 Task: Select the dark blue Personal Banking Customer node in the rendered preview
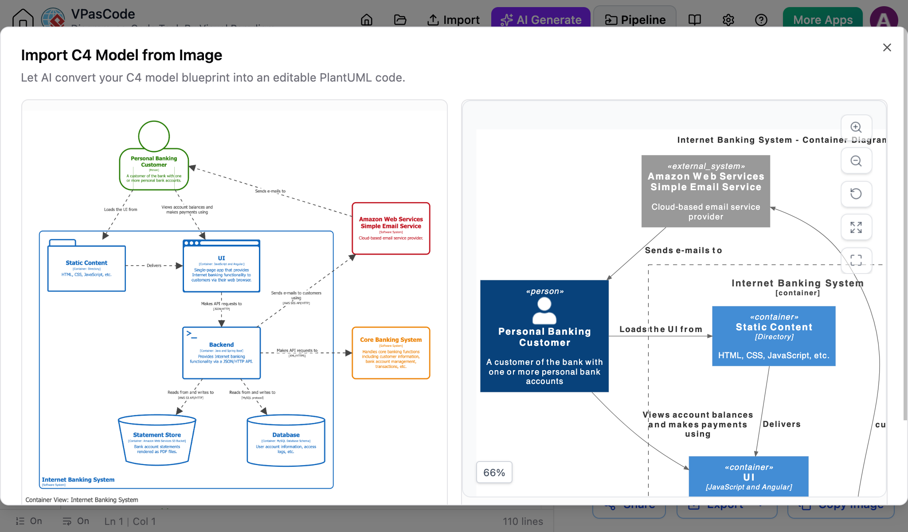544,336
